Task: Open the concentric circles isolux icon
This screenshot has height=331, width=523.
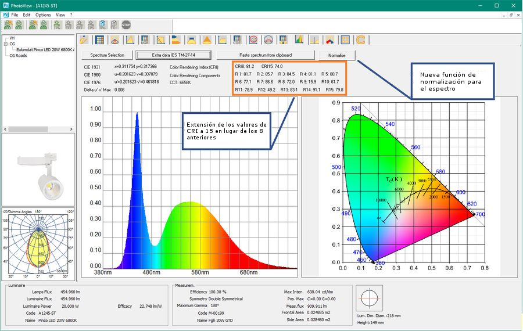Action: (x=253, y=40)
